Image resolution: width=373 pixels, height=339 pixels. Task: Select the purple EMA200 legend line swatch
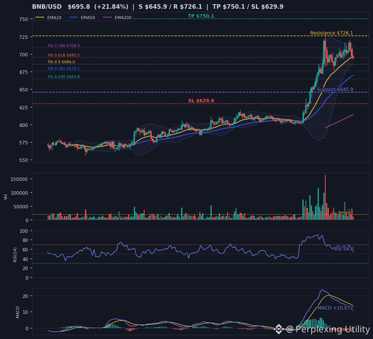107,18
